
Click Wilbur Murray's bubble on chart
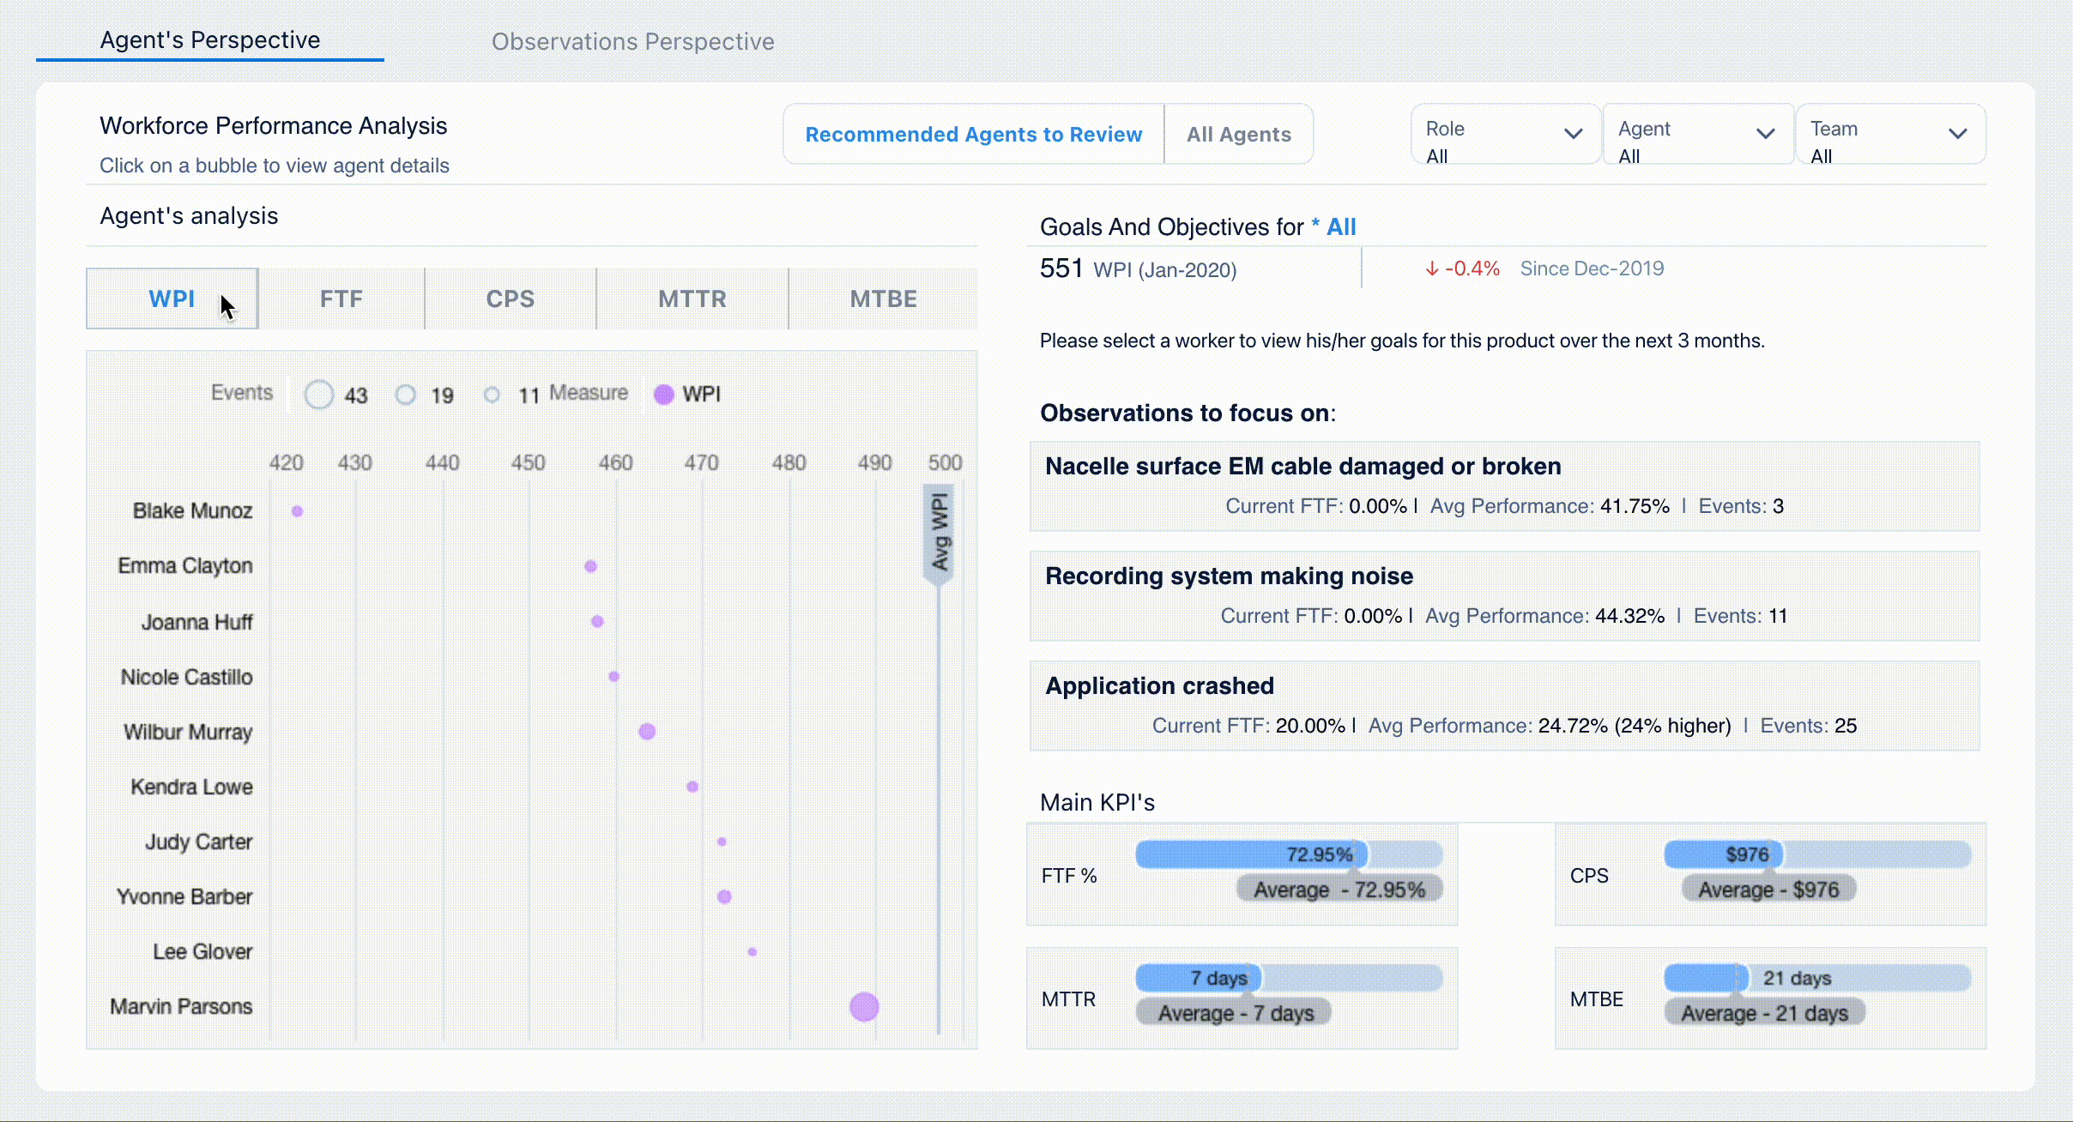[x=647, y=732]
